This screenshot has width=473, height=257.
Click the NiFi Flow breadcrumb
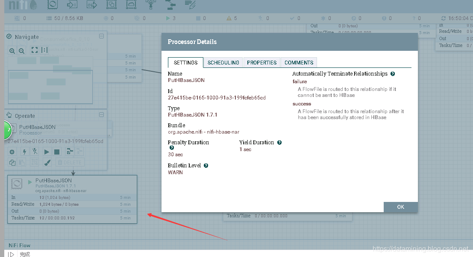[19, 245]
